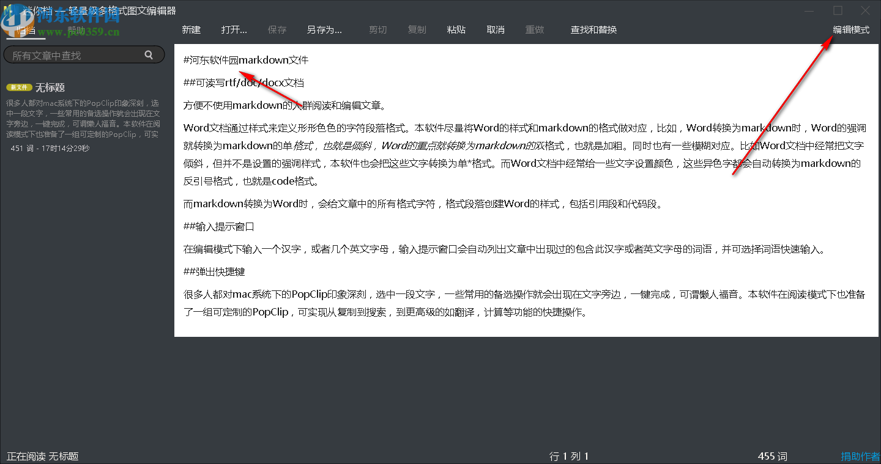Choose 另存为... to save a copy

pos(324,29)
